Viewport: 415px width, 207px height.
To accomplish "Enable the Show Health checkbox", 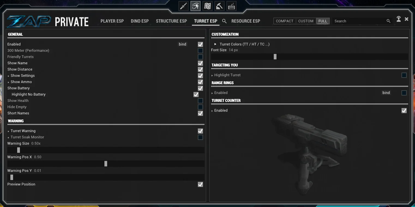I will coord(200,101).
